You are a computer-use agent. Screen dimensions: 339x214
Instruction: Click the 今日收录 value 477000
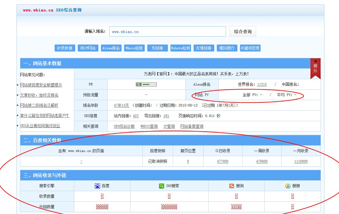point(223,161)
